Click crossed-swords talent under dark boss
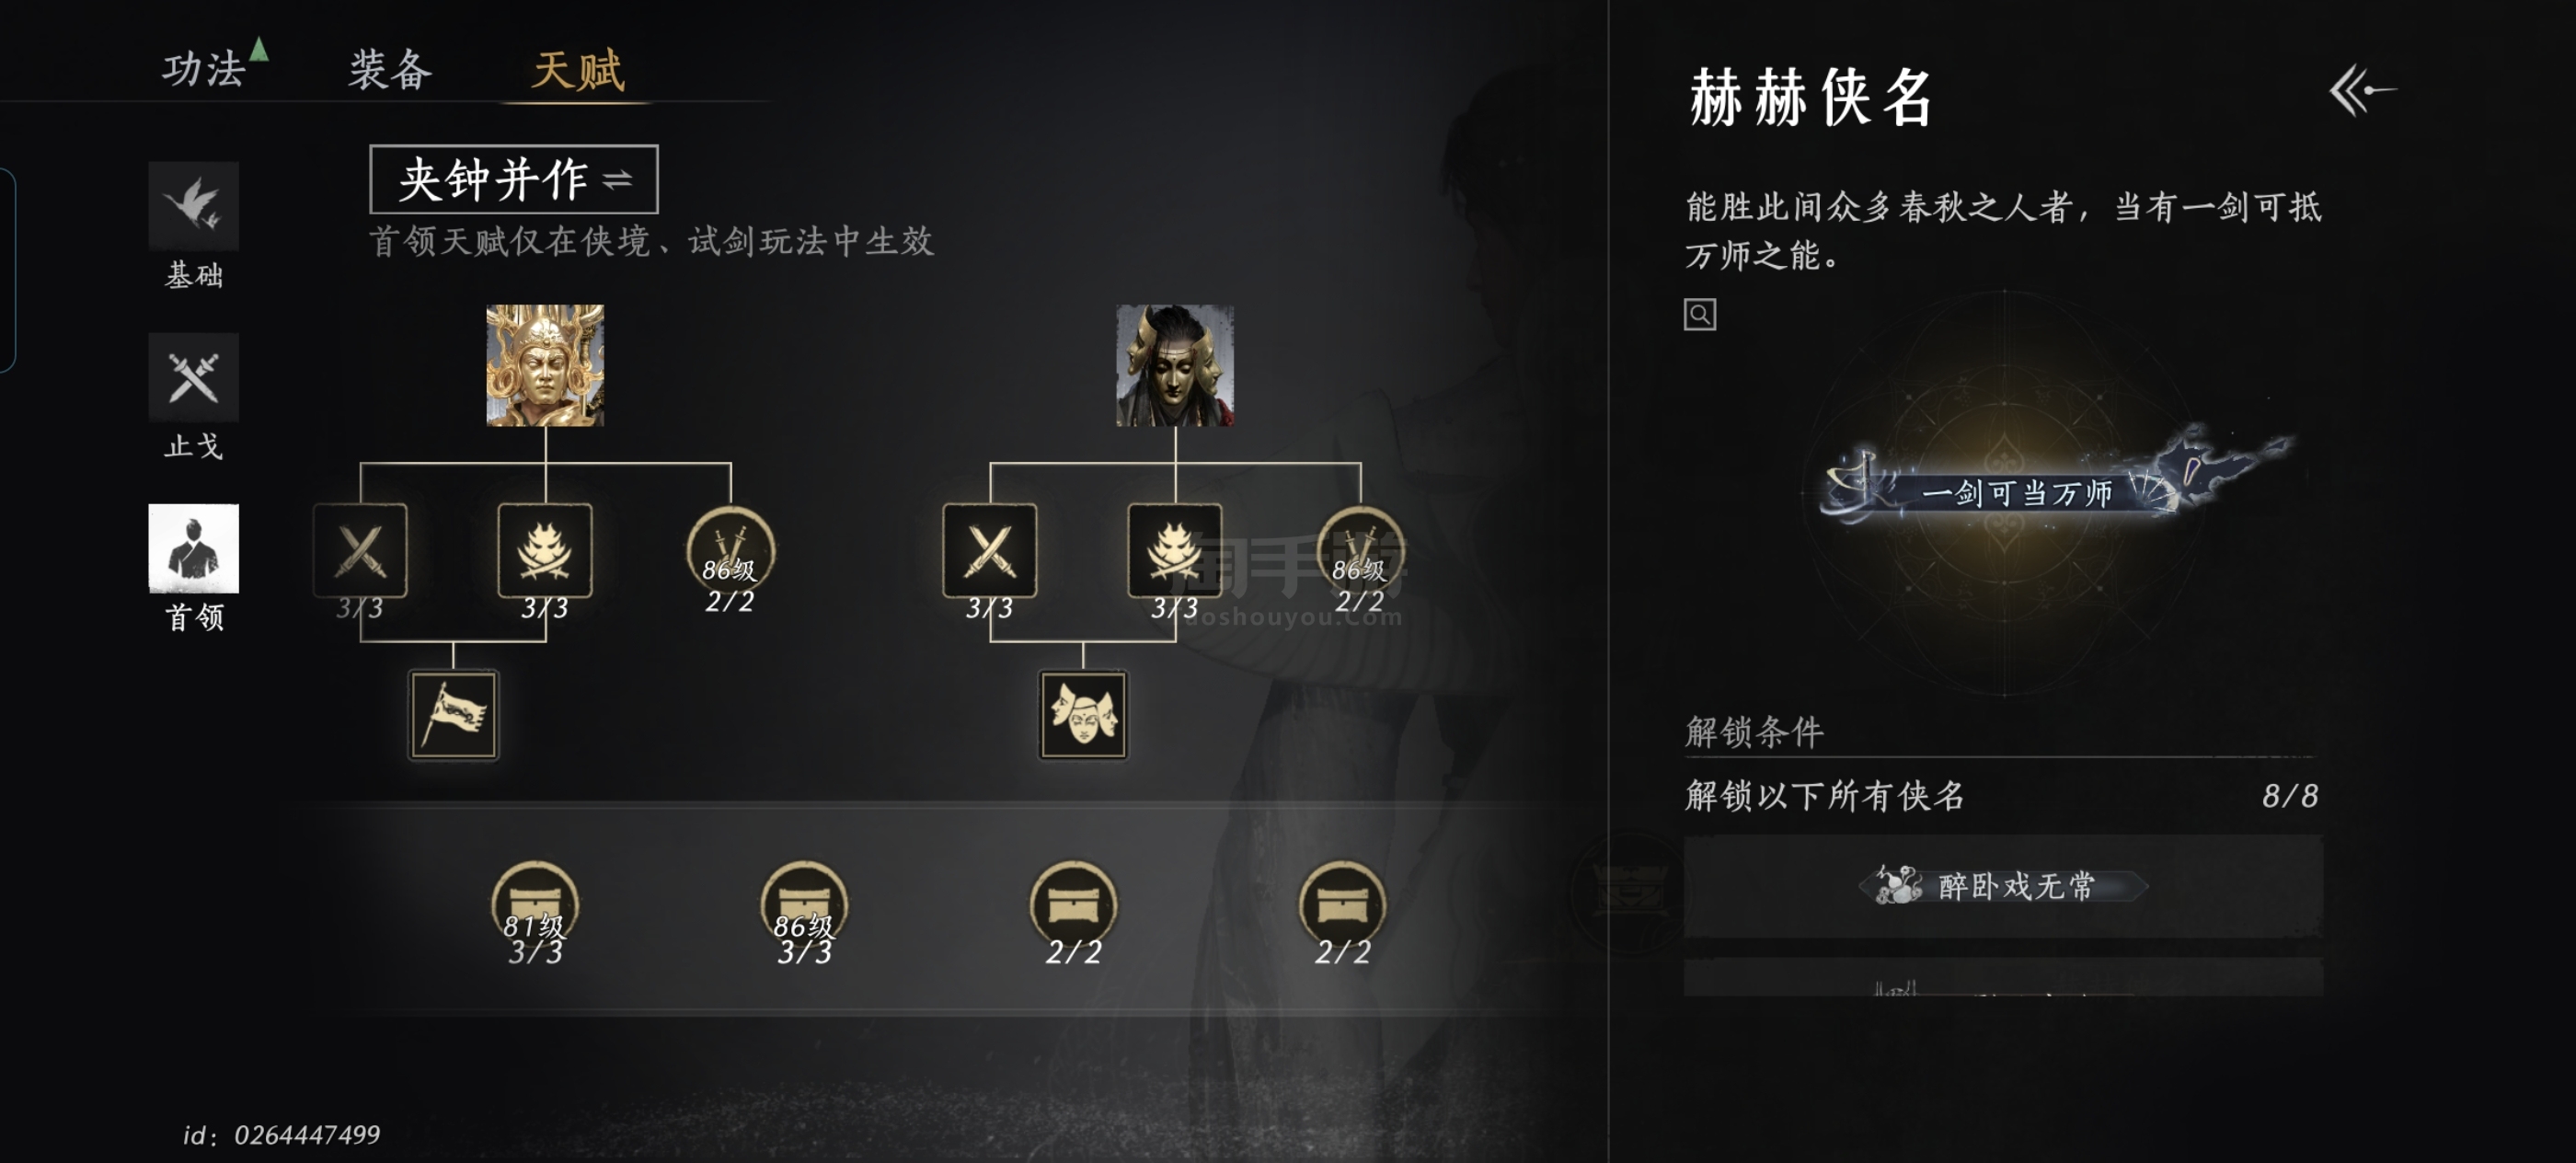This screenshot has height=1163, width=2576. (990, 550)
